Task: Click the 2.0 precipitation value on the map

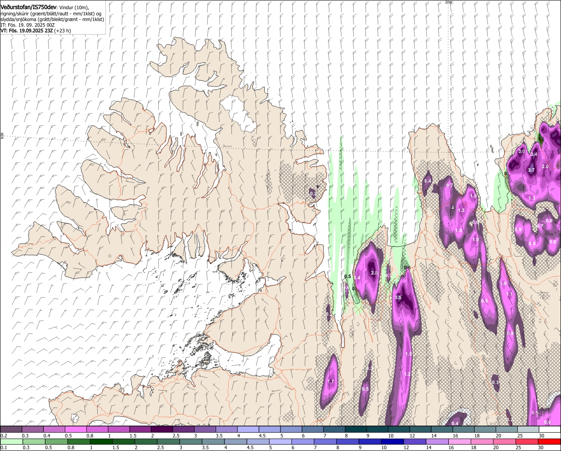Action: click(x=545, y=167)
